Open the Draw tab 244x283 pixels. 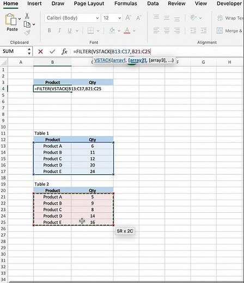tap(58, 3)
